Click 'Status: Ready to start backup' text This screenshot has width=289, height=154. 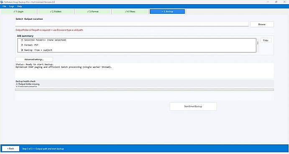(34, 64)
